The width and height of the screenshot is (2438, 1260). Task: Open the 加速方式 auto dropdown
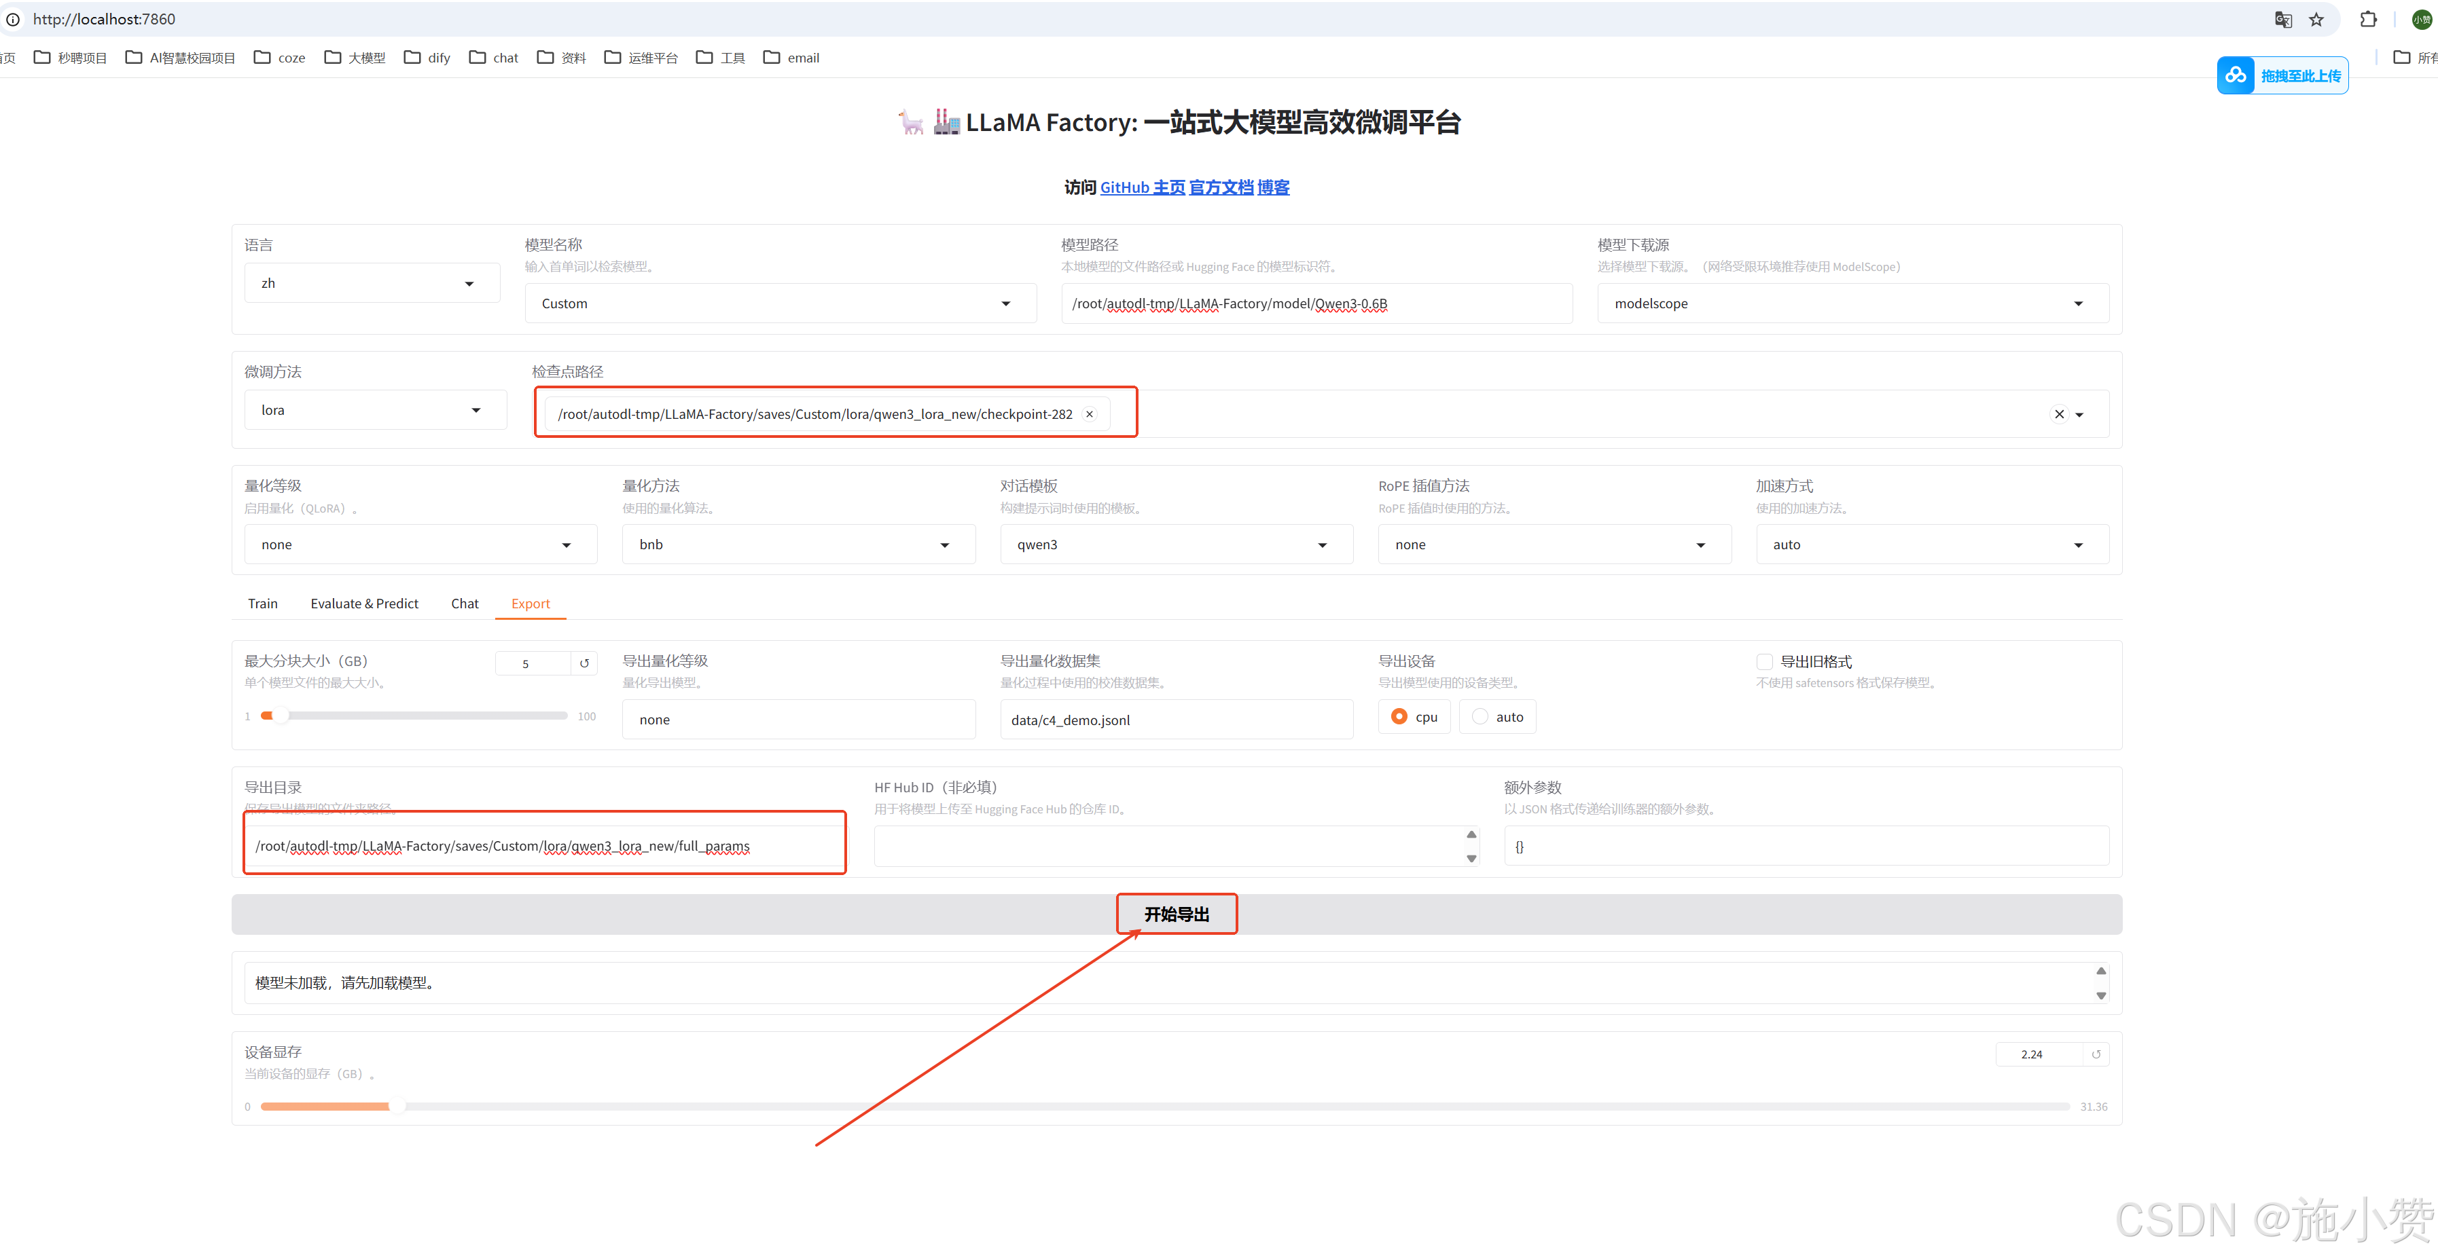click(x=1933, y=545)
